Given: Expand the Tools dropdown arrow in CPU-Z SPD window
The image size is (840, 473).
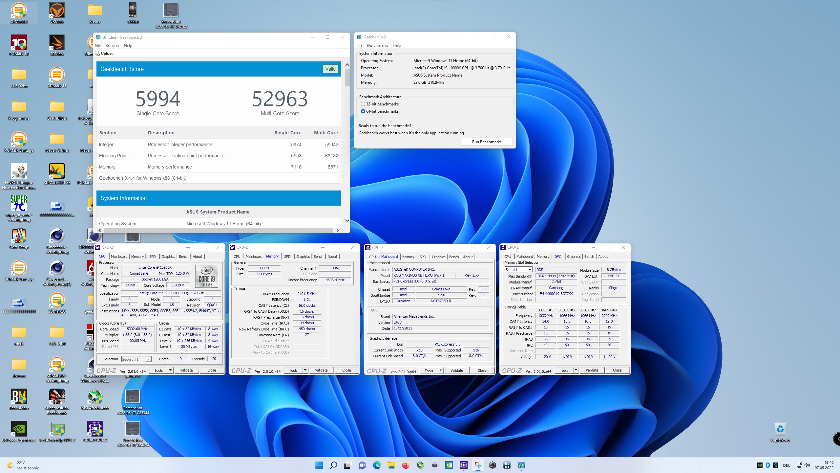Looking at the screenshot, I should coord(576,370).
